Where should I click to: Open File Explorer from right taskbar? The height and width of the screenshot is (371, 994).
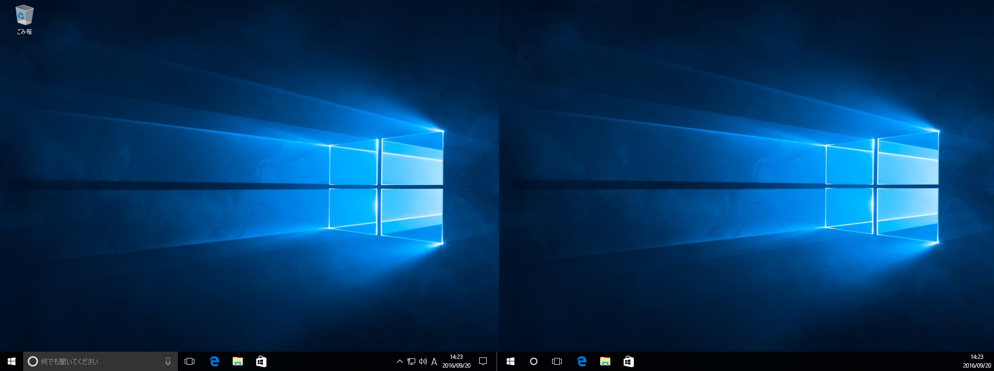[x=605, y=361]
